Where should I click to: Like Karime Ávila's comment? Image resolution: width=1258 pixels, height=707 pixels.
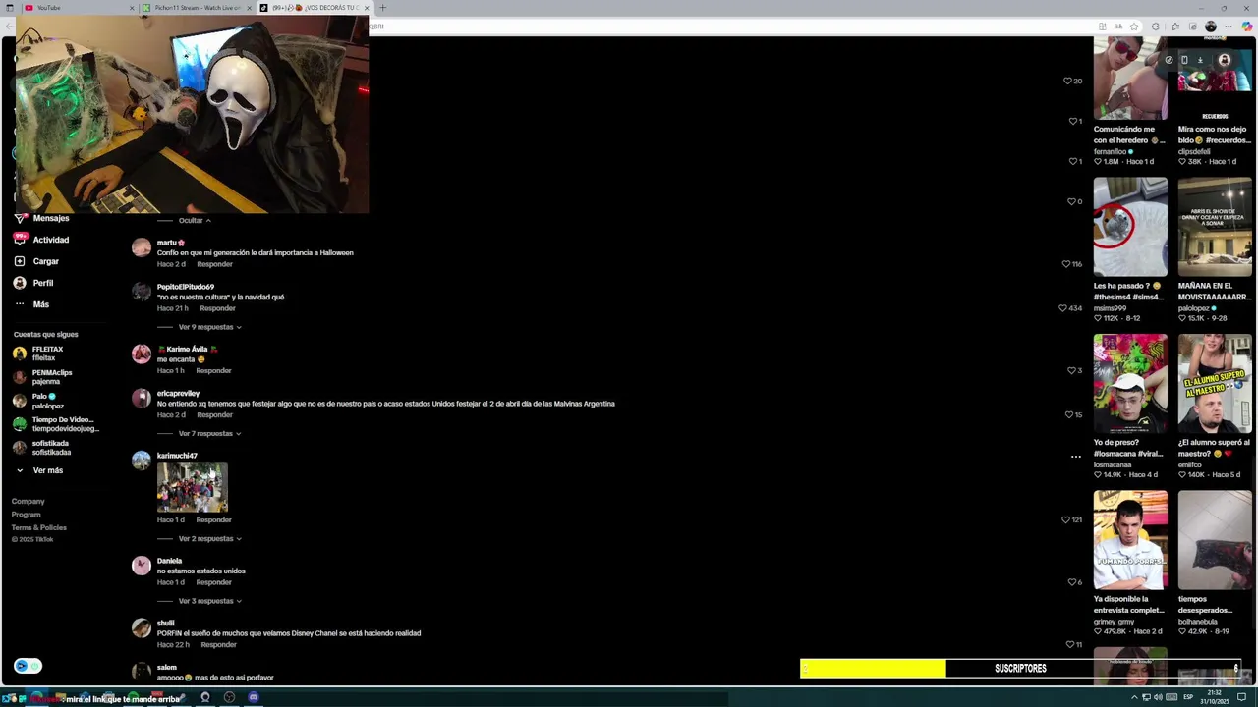click(1071, 370)
